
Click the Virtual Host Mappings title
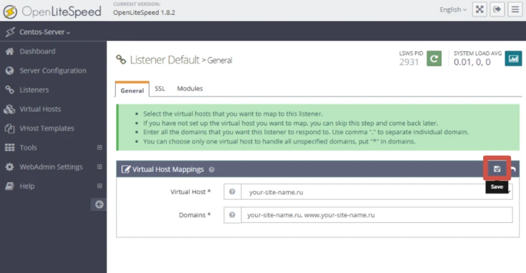168,169
